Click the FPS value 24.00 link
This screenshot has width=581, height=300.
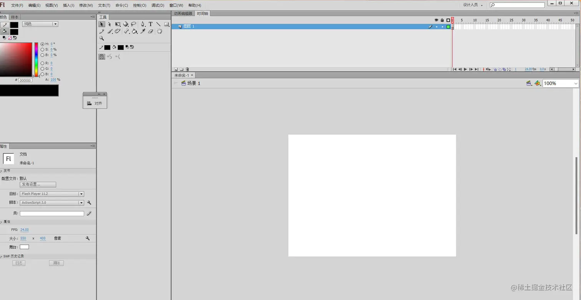[24, 229]
